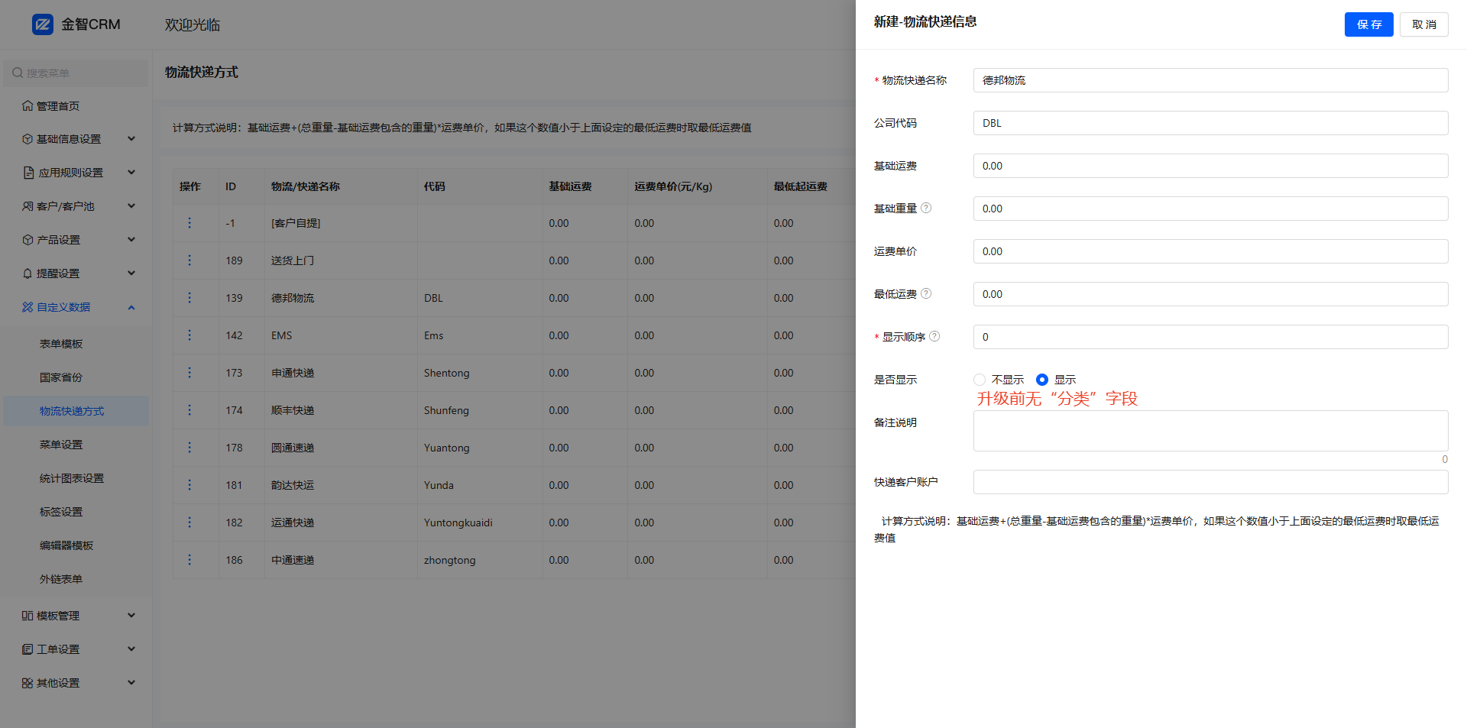This screenshot has width=1467, height=728.
Task: Click the Shunfeng code cell
Action: [x=480, y=410]
